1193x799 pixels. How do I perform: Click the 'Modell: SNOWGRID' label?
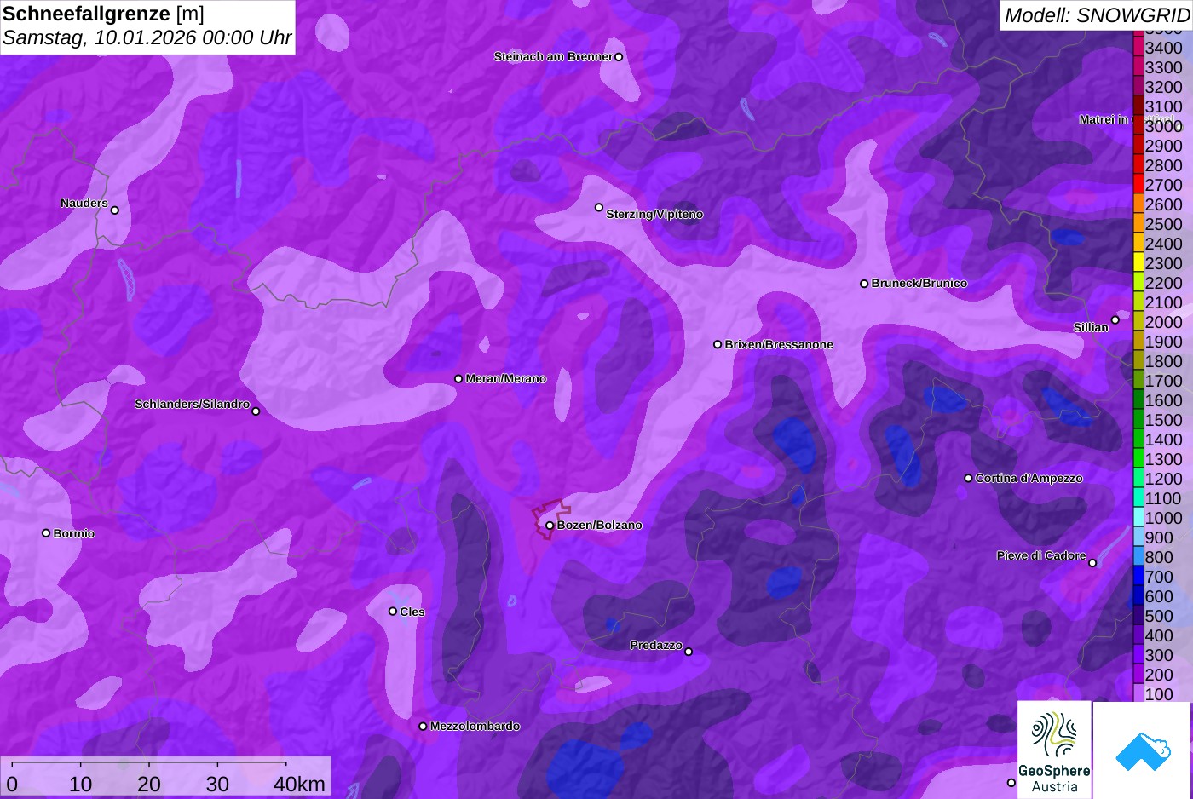(x=1097, y=14)
